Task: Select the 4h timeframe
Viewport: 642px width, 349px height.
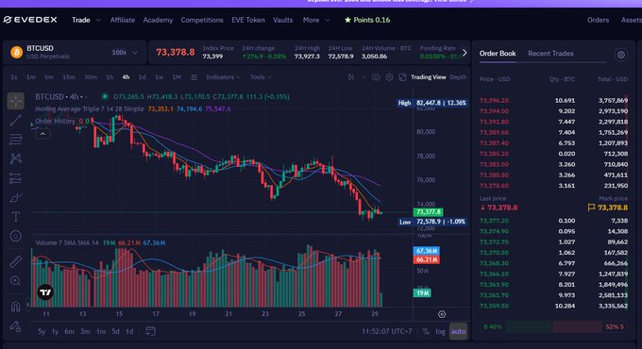Action: click(126, 77)
